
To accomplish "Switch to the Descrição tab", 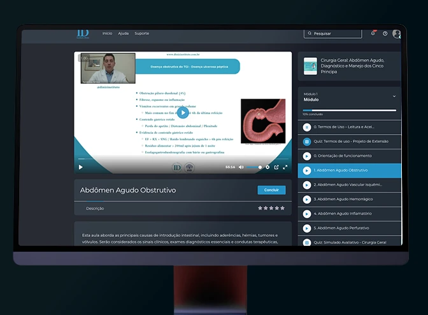I will click(95, 208).
